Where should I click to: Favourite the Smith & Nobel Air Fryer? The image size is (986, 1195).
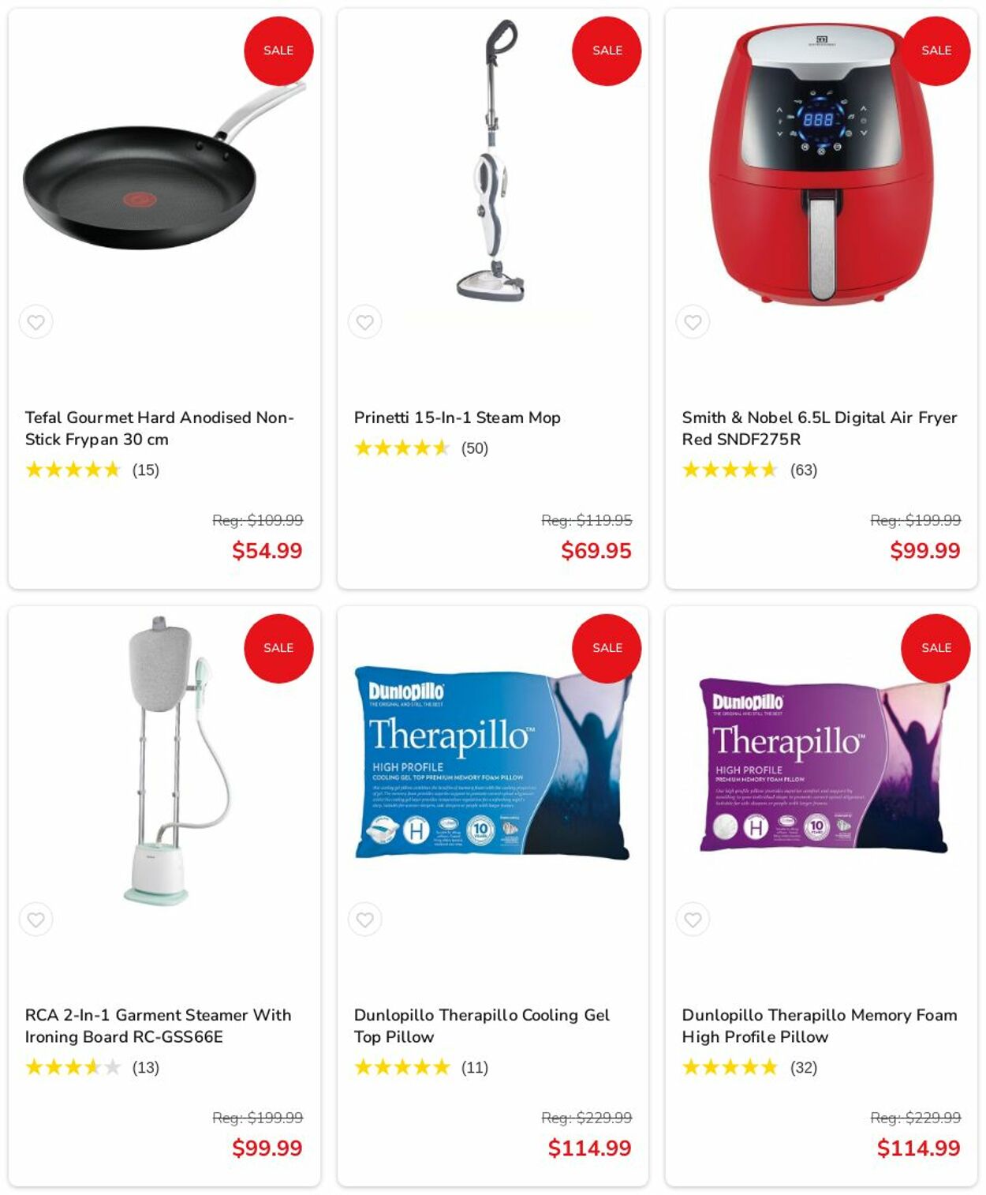(693, 322)
